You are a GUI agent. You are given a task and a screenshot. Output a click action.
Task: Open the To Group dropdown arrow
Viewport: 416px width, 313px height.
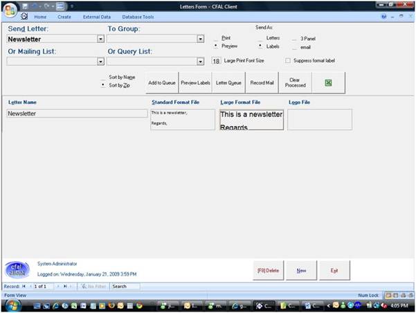201,39
